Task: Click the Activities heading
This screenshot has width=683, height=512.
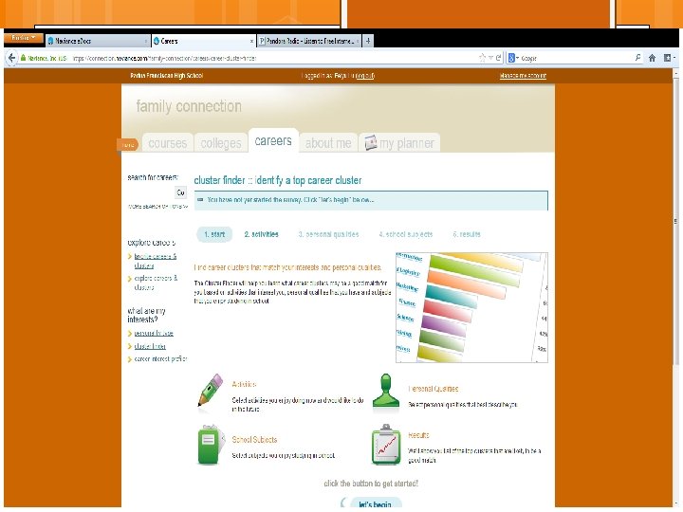Action: [x=244, y=384]
